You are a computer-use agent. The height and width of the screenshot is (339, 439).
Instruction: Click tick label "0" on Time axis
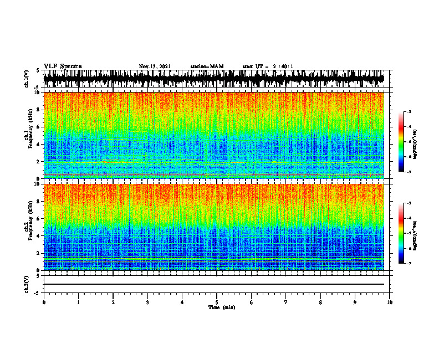[x=44, y=302]
